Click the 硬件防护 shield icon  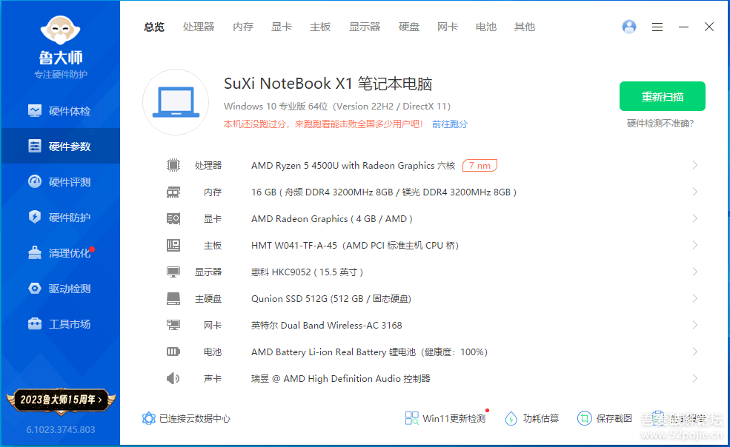click(x=34, y=217)
